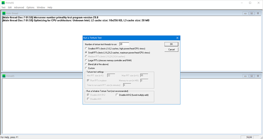
Task: Cancel the torture test dialog
Action: point(171,50)
